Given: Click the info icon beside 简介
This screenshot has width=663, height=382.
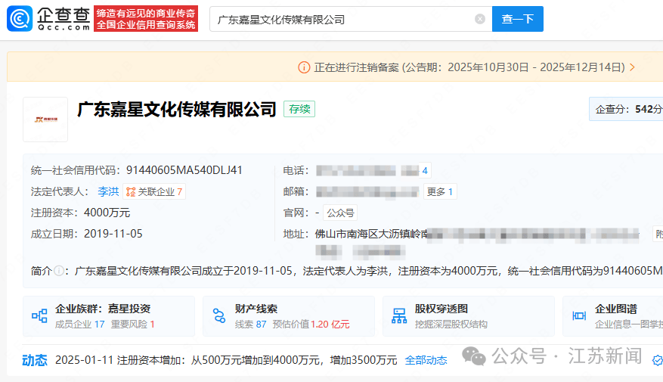Looking at the screenshot, I should click(x=59, y=271).
